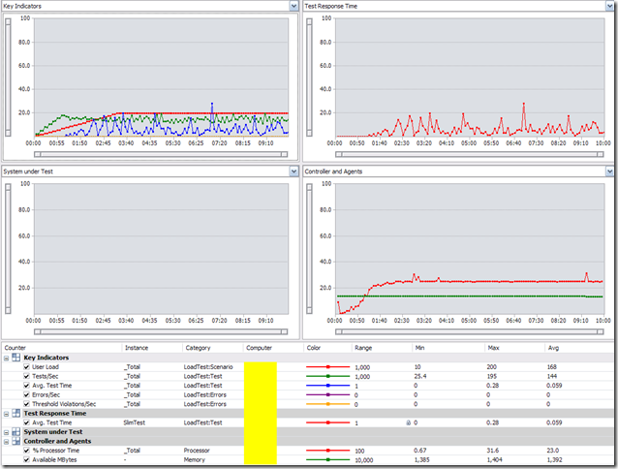618x469 pixels.
Task: Uncheck Avg. Test Time under Key Indicators
Action: 26,386
